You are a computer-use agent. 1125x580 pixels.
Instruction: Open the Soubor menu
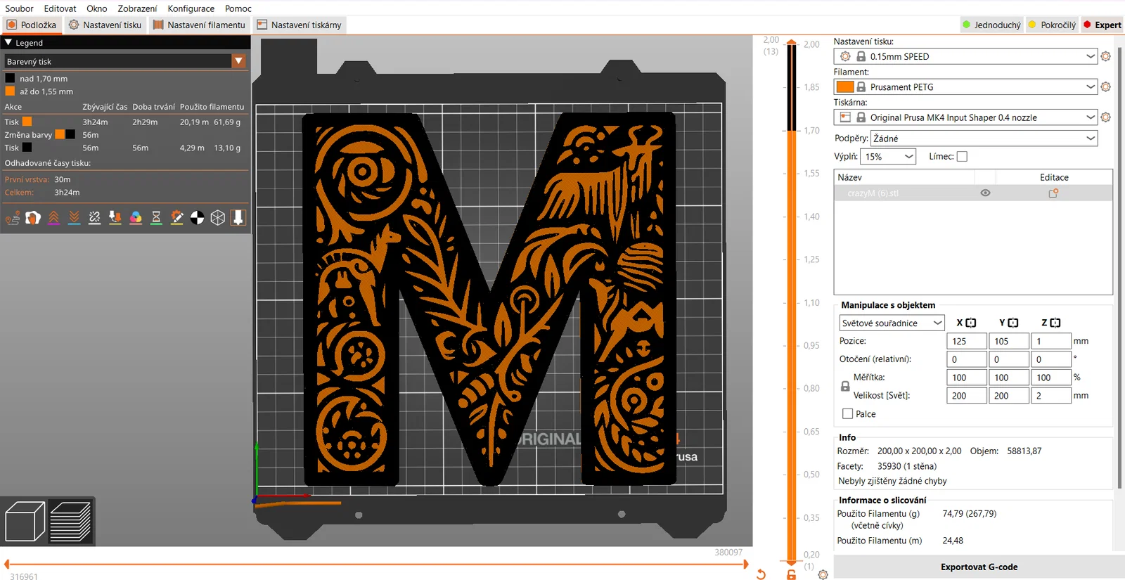point(19,8)
